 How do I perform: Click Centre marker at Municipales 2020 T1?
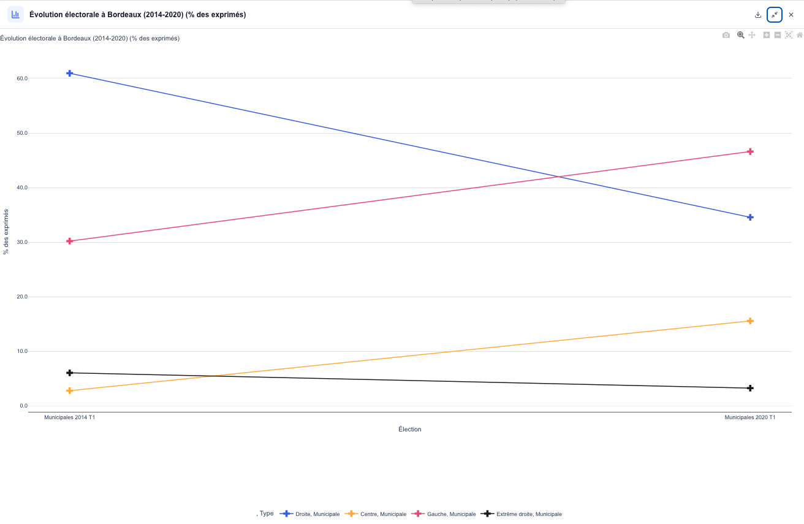click(x=750, y=321)
